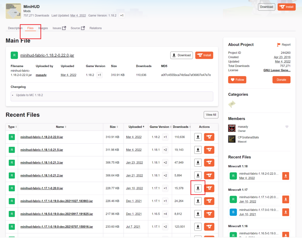Image resolution: width=302 pixels, height=238 pixels.
Task: Open the Files tab
Action: pos(30,28)
